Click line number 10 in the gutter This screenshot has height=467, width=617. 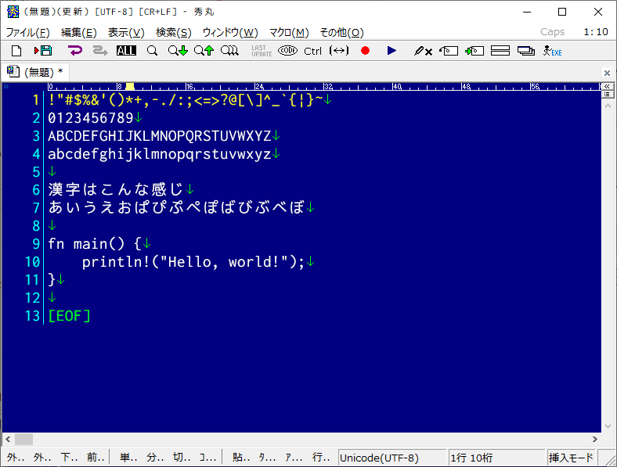32,262
